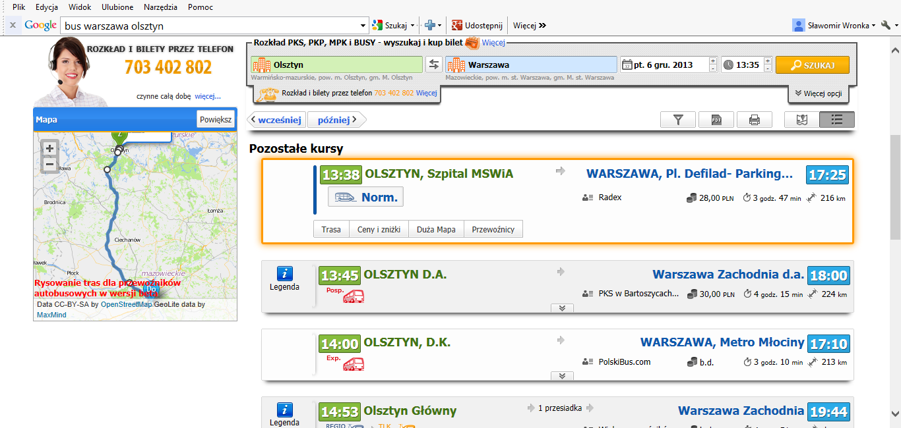The image size is (901, 428).
Task: Click the Szukaj toolbar button
Action: click(390, 26)
